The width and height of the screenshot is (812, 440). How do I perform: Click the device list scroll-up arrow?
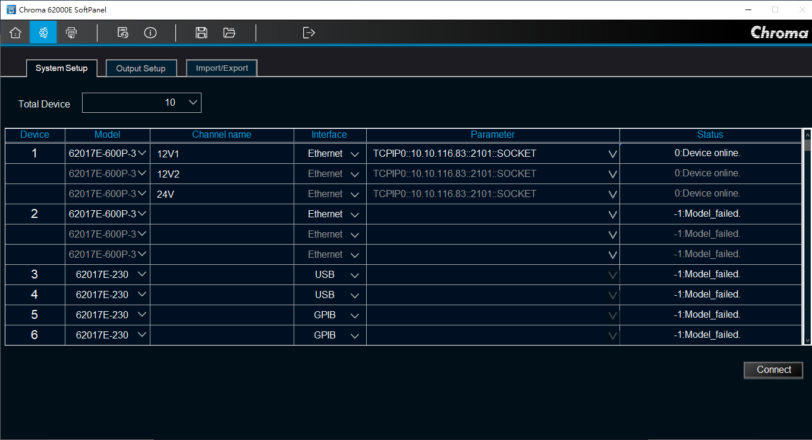click(x=807, y=134)
